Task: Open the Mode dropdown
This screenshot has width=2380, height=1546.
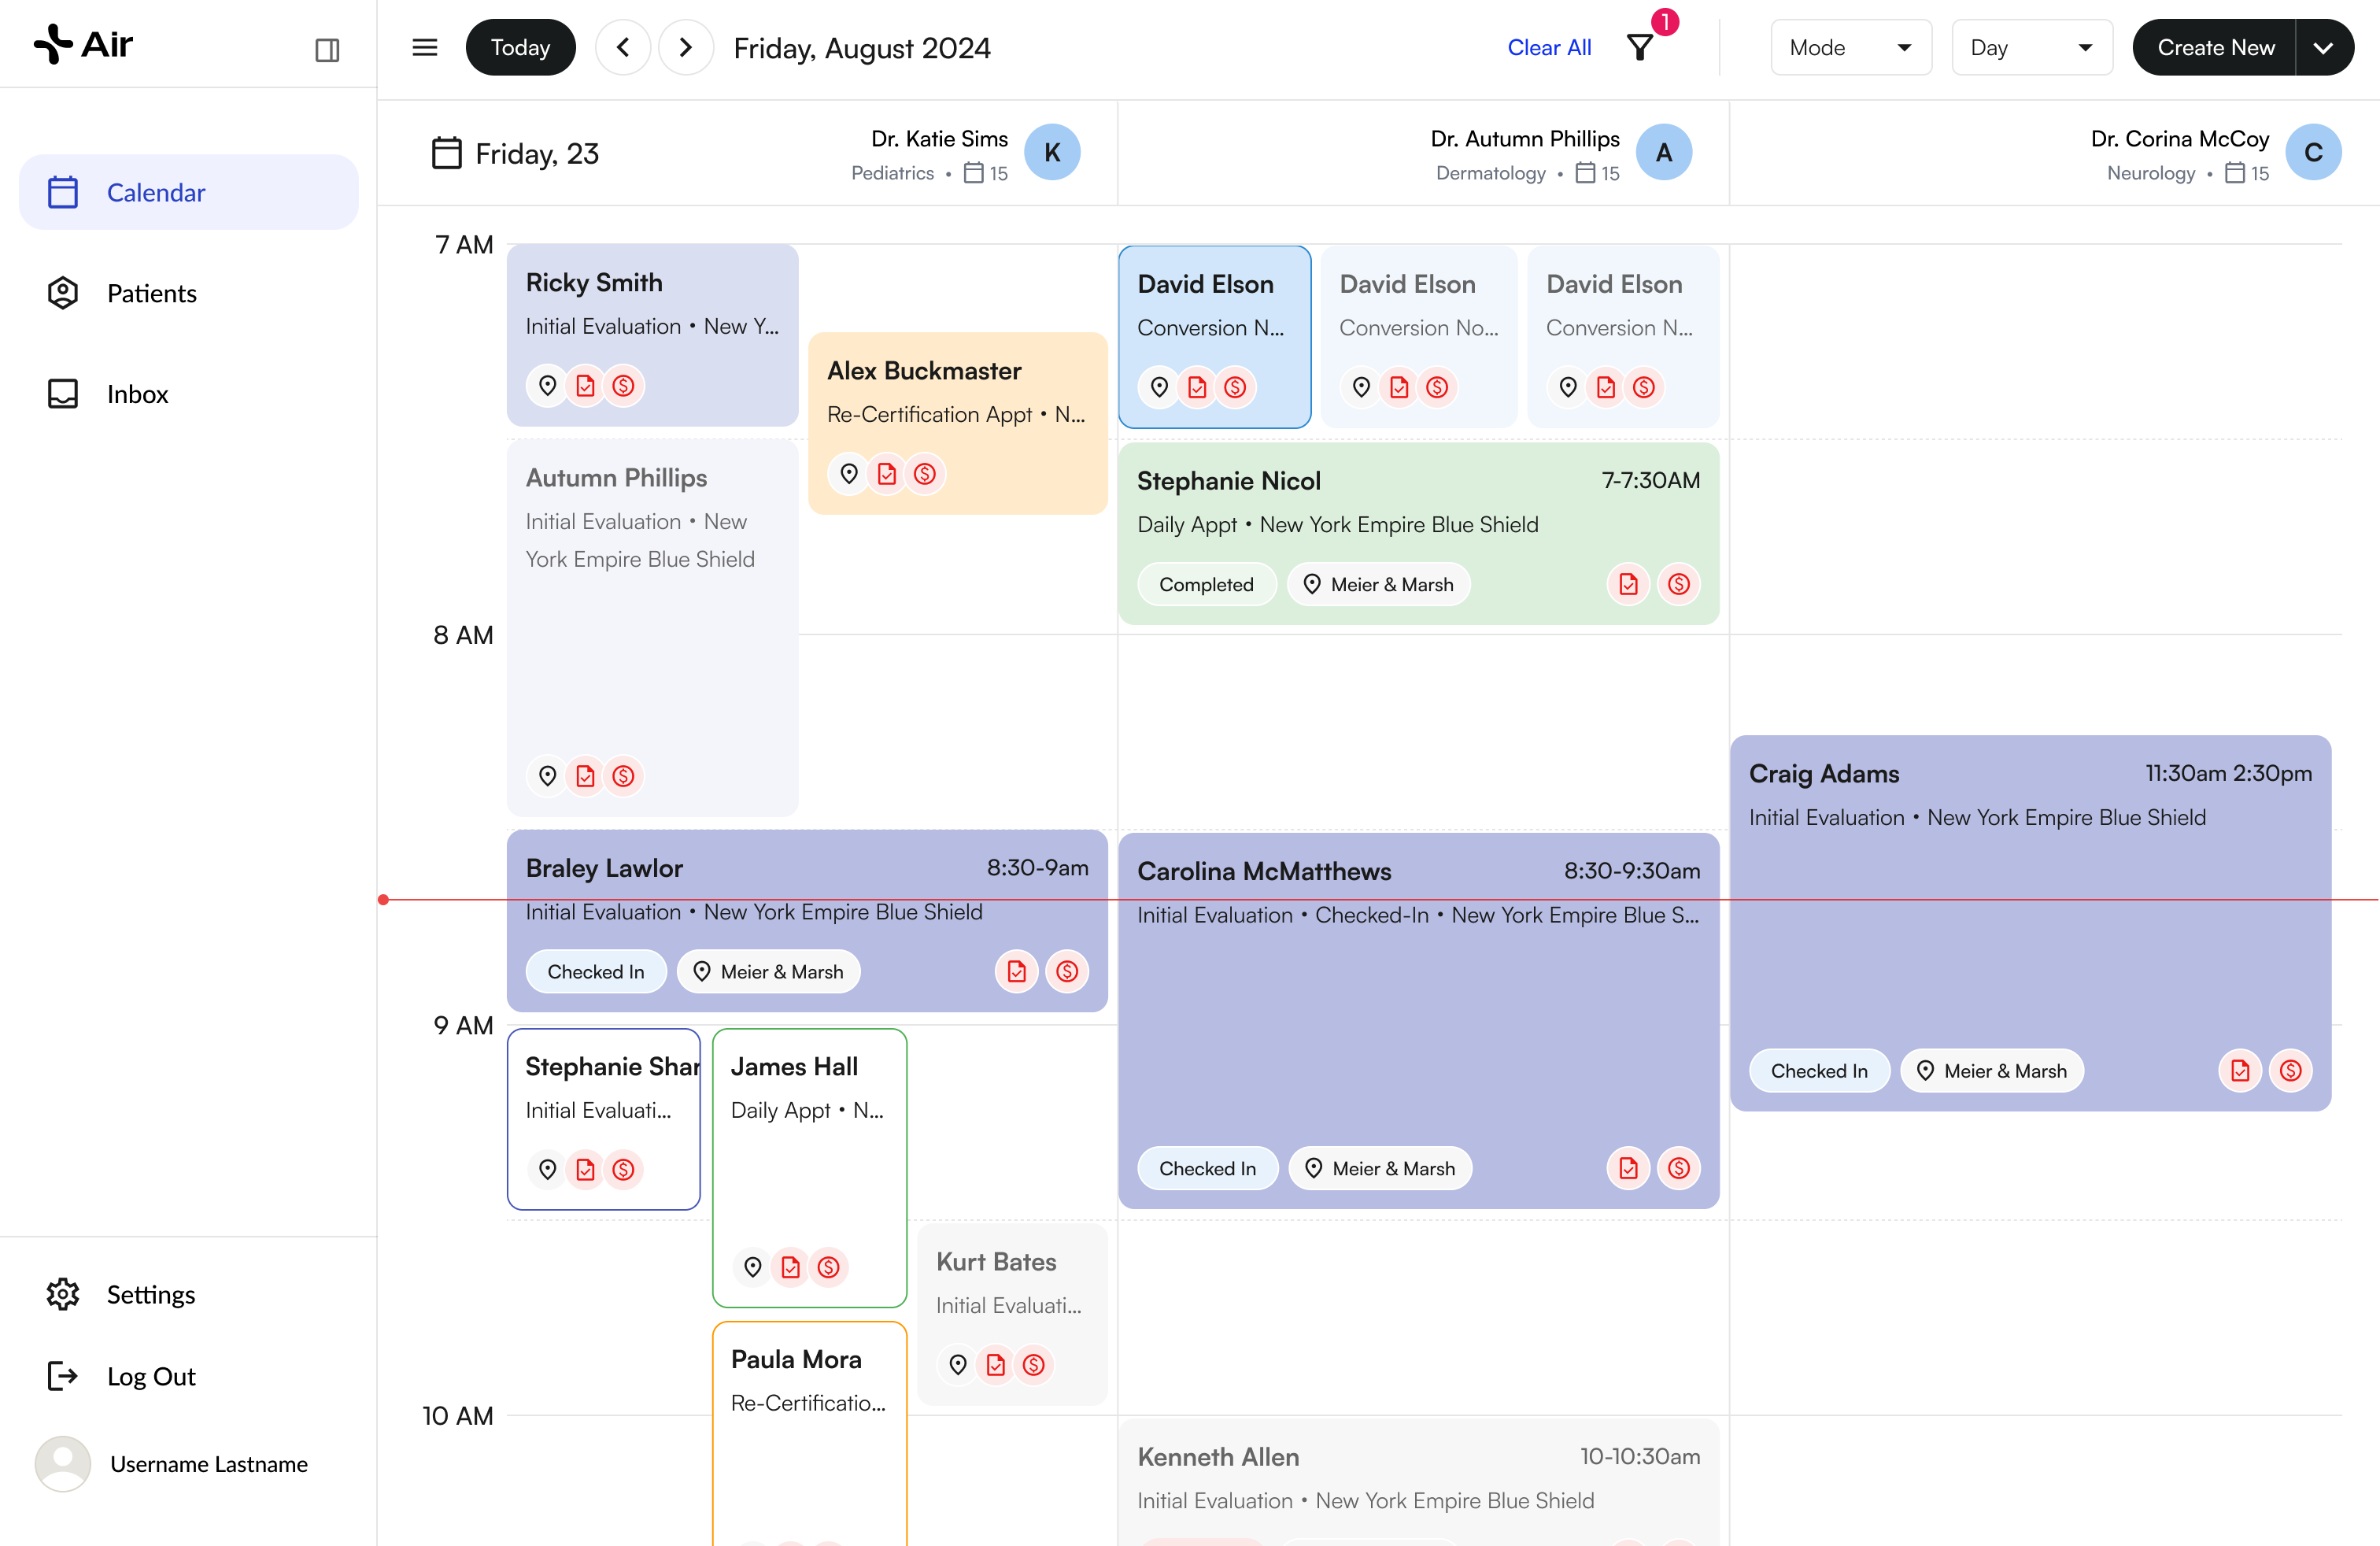Action: click(1850, 46)
